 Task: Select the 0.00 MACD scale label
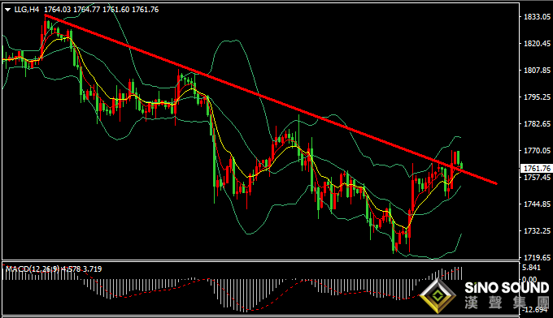click(x=529, y=279)
